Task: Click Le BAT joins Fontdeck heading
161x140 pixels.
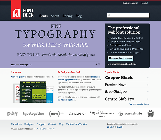Action: 69,72
